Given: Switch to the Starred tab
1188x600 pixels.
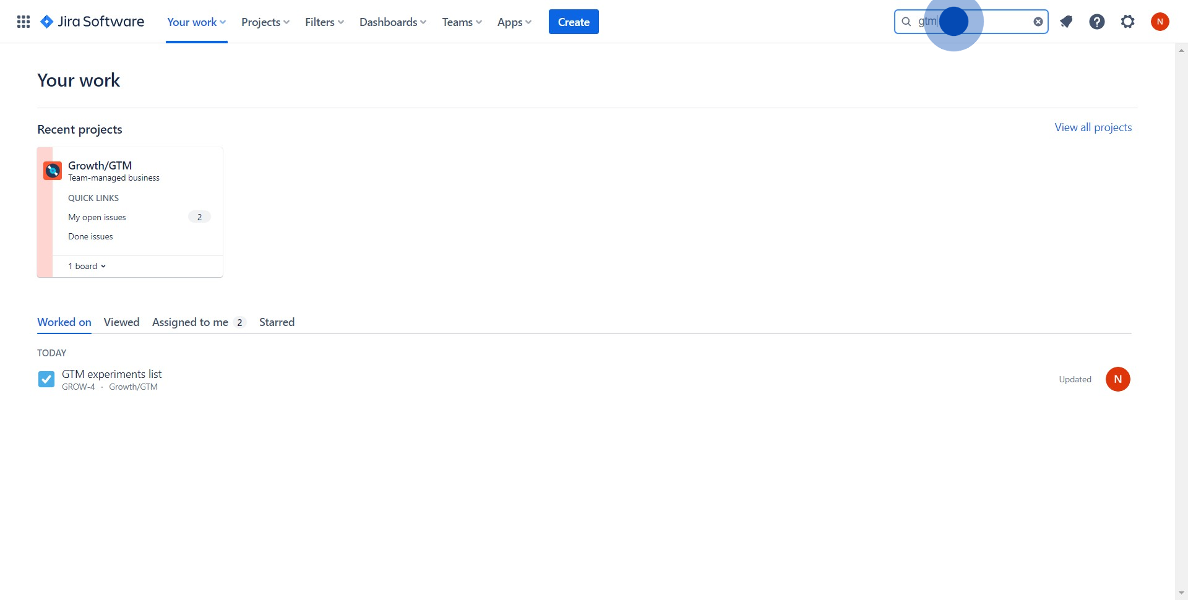Looking at the screenshot, I should (277, 322).
